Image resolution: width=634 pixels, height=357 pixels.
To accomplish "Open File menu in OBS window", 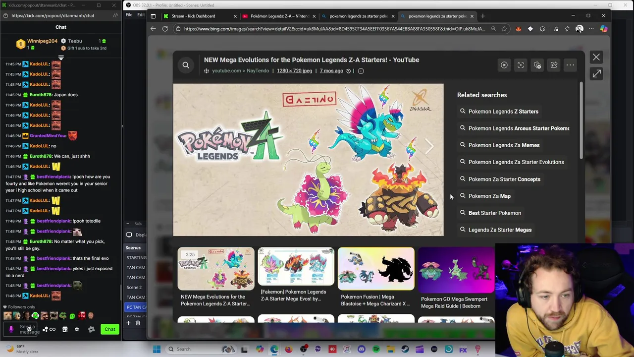I will coord(129,15).
